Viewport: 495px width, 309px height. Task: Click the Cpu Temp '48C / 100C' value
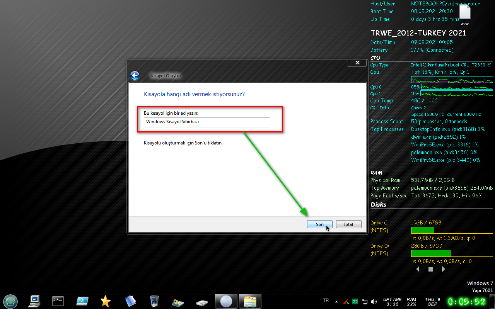tap(424, 101)
